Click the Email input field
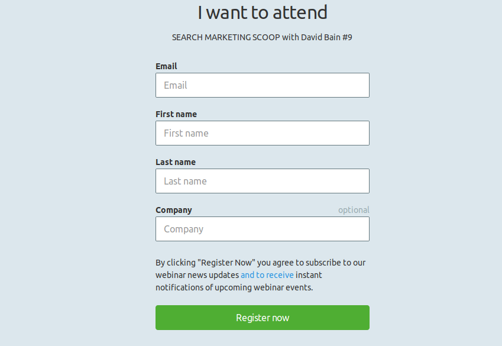 pyautogui.click(x=263, y=85)
